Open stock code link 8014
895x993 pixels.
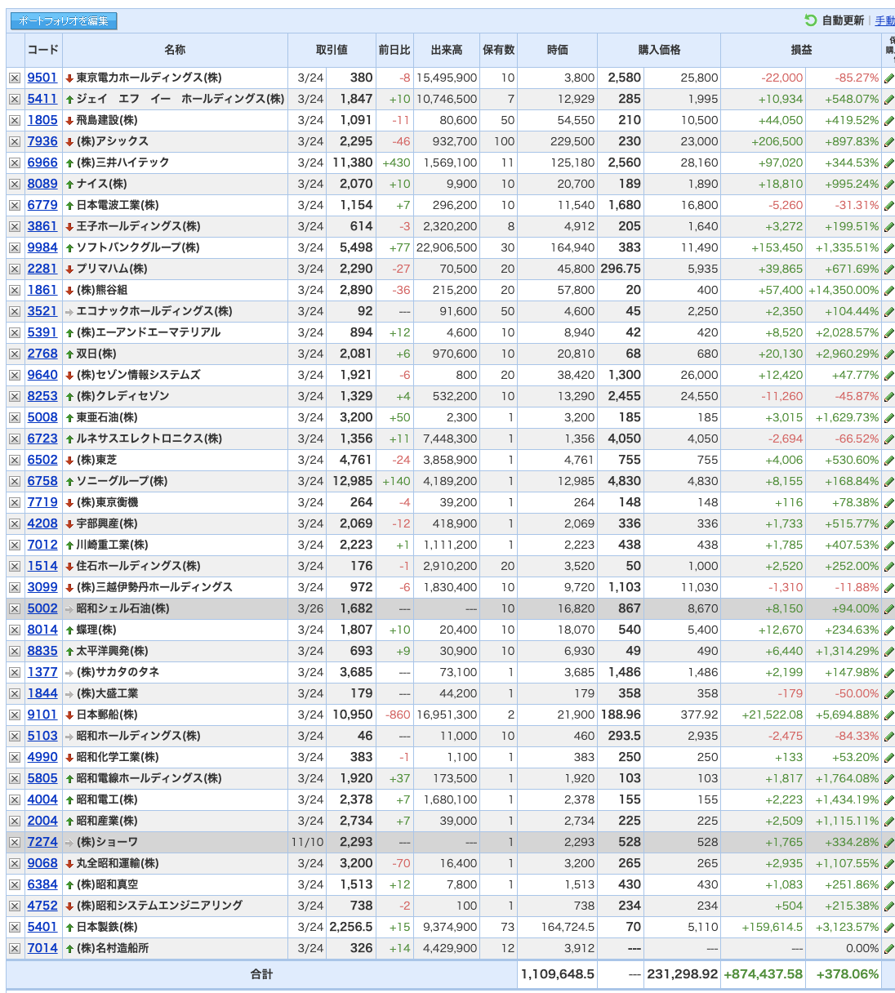point(42,630)
